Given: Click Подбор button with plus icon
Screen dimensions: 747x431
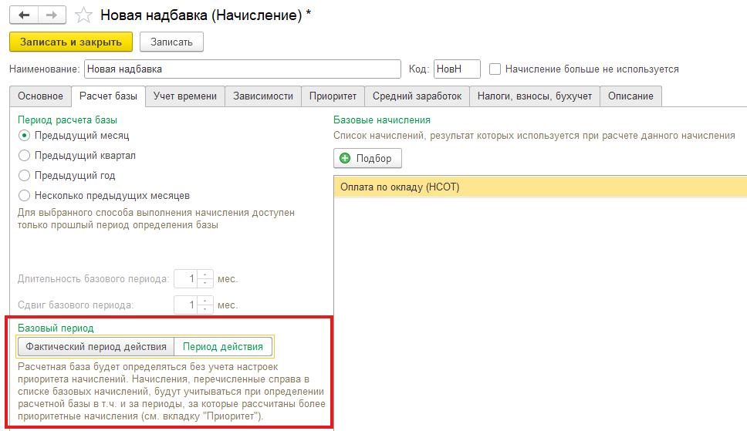Looking at the screenshot, I should tap(367, 159).
